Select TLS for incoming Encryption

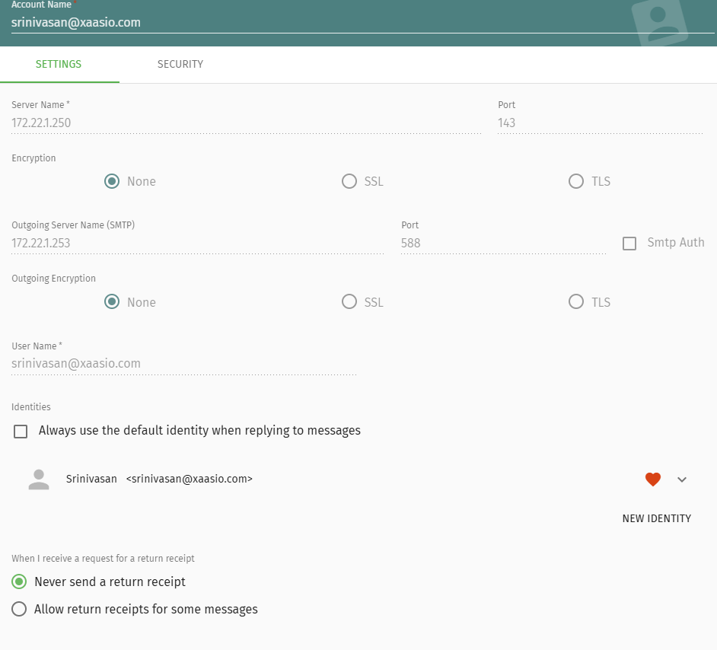(x=576, y=181)
